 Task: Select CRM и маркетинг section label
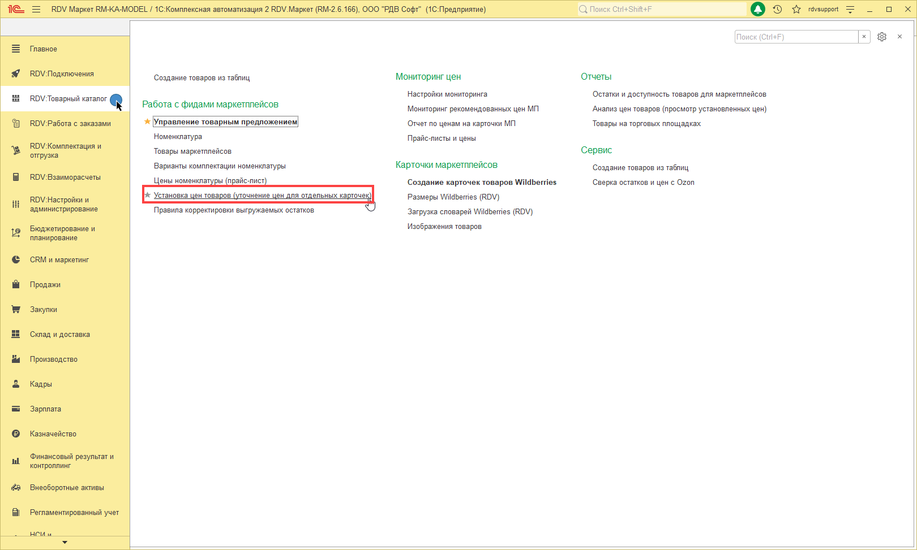pyautogui.click(x=59, y=259)
